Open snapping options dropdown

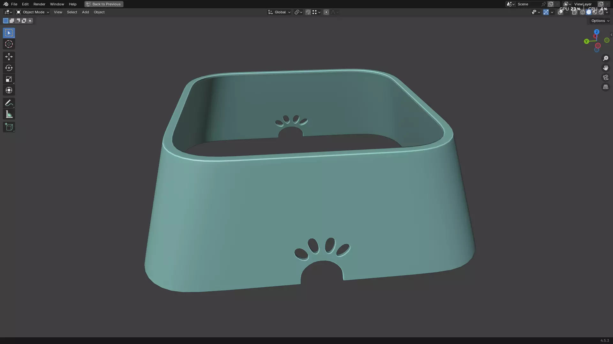316,12
